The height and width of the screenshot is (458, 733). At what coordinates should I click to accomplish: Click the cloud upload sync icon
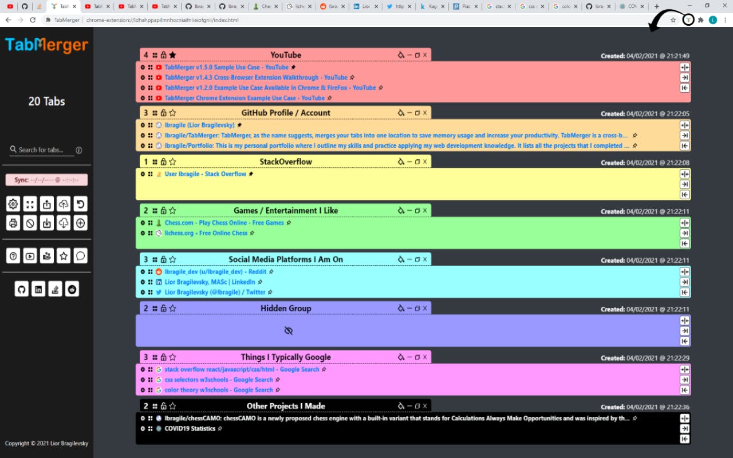(64, 204)
